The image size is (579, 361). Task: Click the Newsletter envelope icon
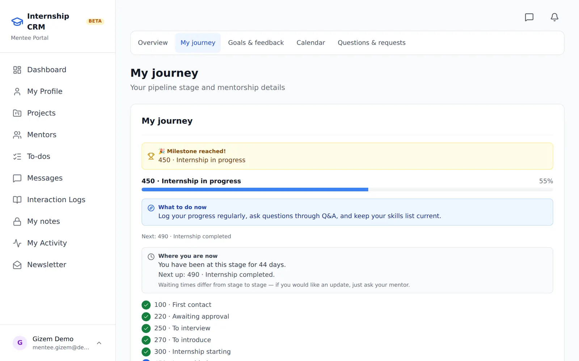click(17, 265)
